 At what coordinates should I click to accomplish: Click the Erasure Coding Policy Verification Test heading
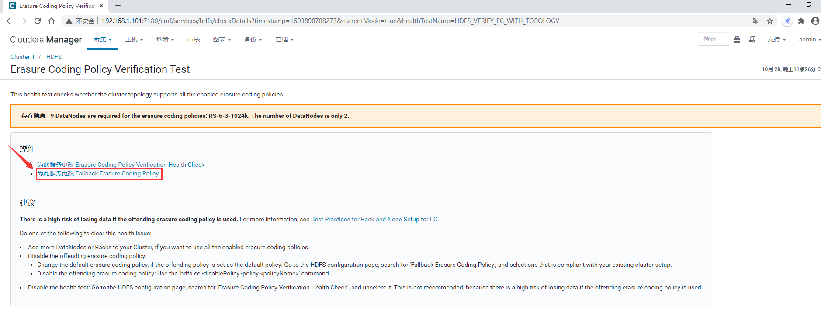click(100, 69)
